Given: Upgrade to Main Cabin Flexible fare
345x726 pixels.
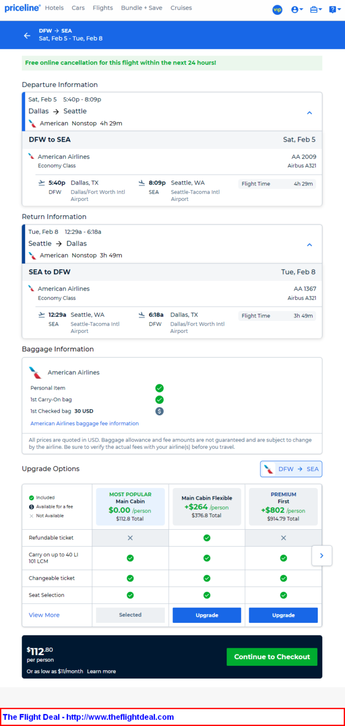Looking at the screenshot, I should point(206,615).
